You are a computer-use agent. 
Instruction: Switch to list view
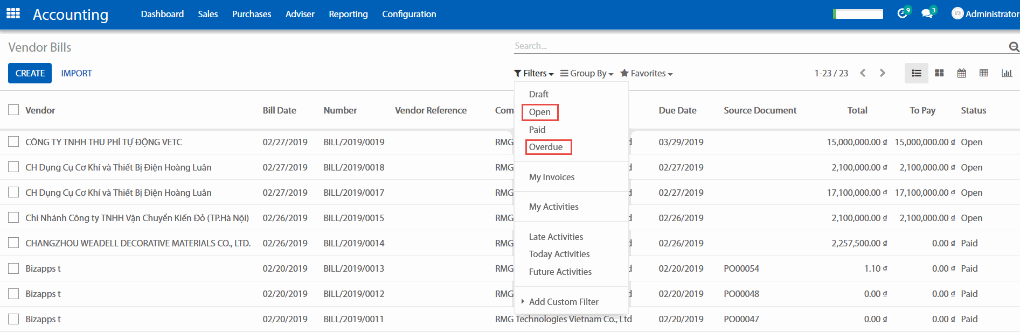pyautogui.click(x=916, y=73)
